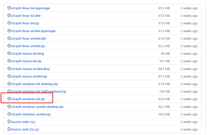Click zip file icon beside Source code (tar.gz)
Screen dimensions: 207x135
tap(9, 129)
